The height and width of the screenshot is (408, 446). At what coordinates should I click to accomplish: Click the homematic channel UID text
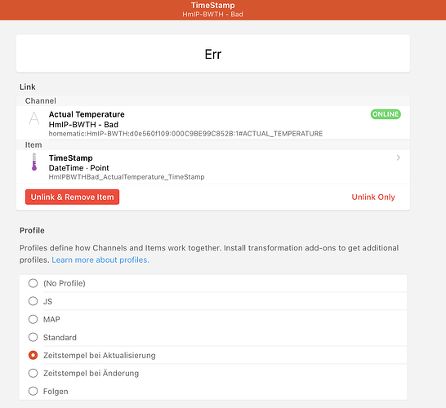pyautogui.click(x=185, y=134)
